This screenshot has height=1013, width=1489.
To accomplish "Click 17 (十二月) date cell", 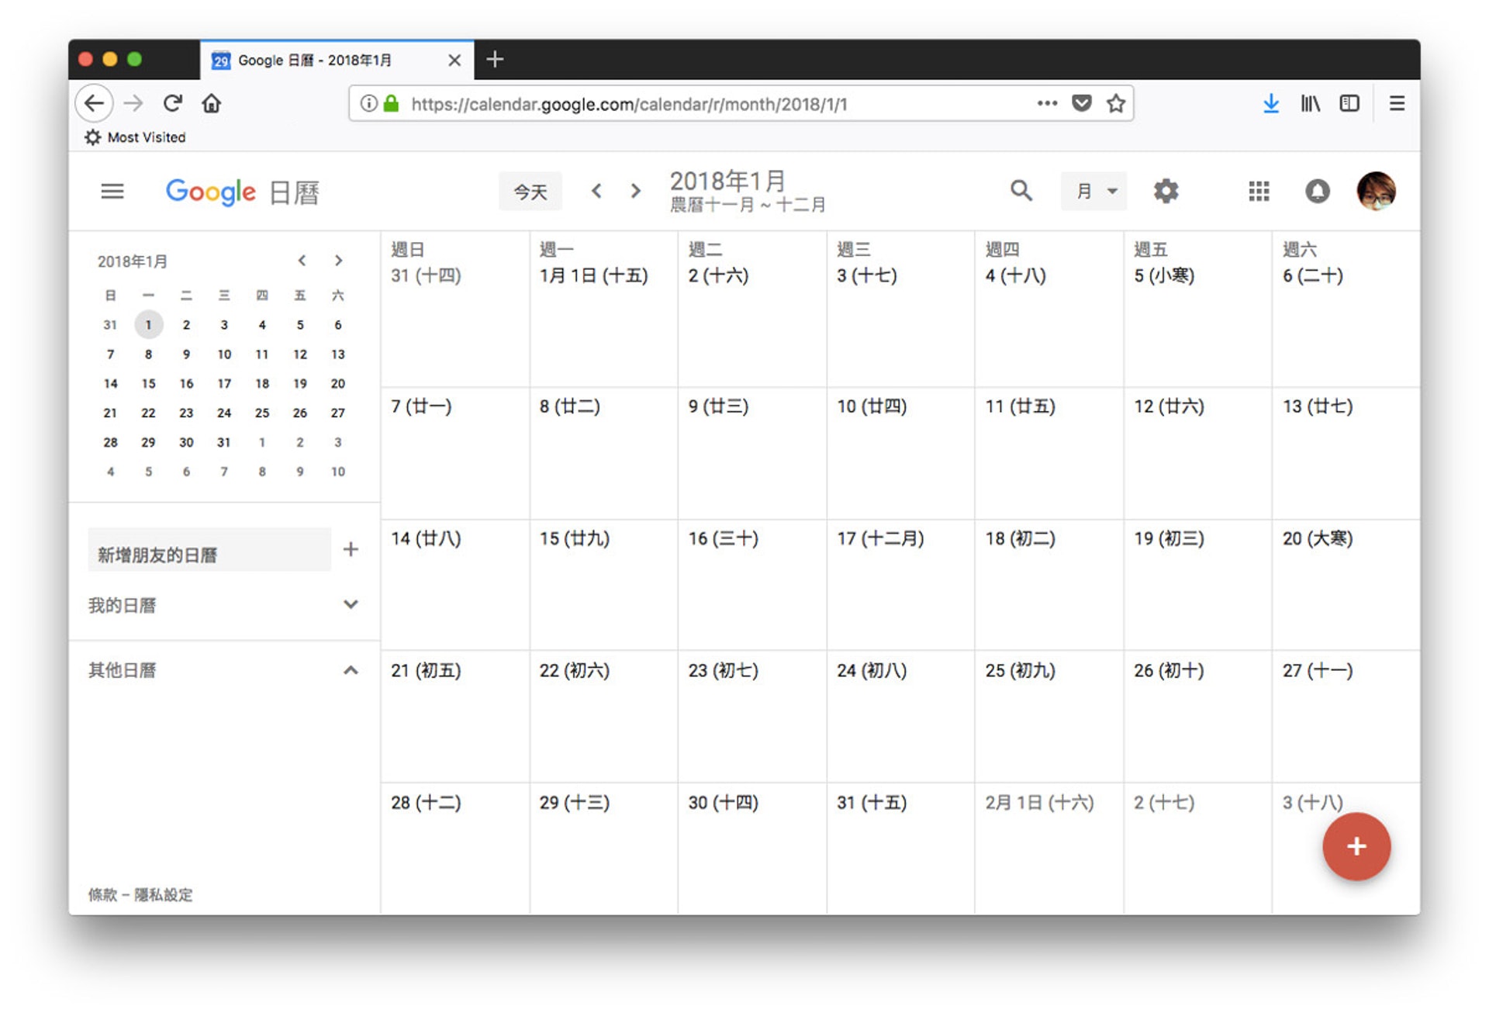I will pos(880,538).
